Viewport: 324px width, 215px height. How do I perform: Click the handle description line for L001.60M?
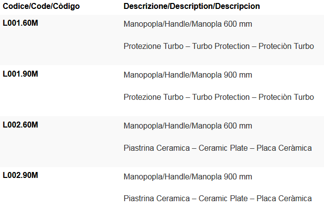[x=187, y=24]
